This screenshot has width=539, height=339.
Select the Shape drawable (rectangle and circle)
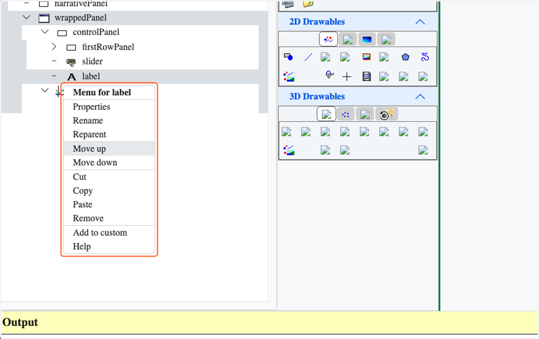point(288,57)
